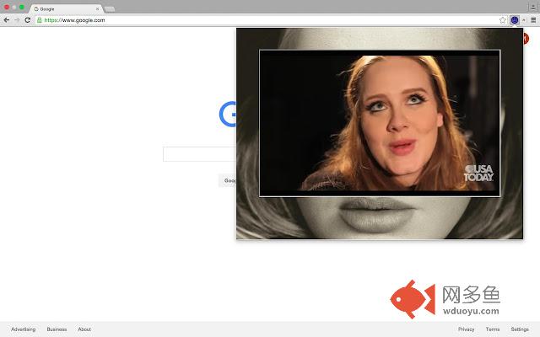Go back using the browser back arrow
The image size is (540, 337).
click(x=6, y=20)
